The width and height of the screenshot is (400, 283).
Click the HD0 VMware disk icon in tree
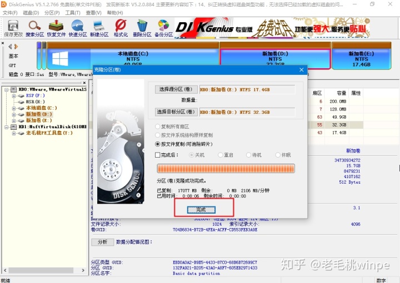[x=14, y=89]
